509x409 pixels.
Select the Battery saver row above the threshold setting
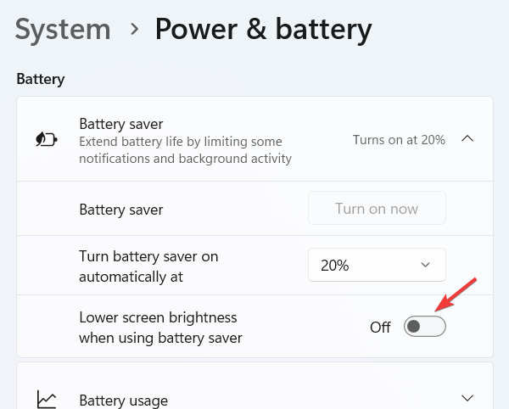pyautogui.click(x=120, y=209)
